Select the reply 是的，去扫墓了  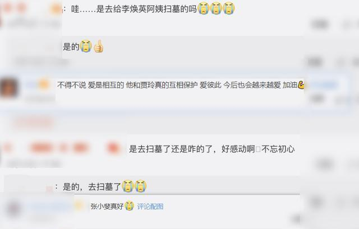(92, 187)
